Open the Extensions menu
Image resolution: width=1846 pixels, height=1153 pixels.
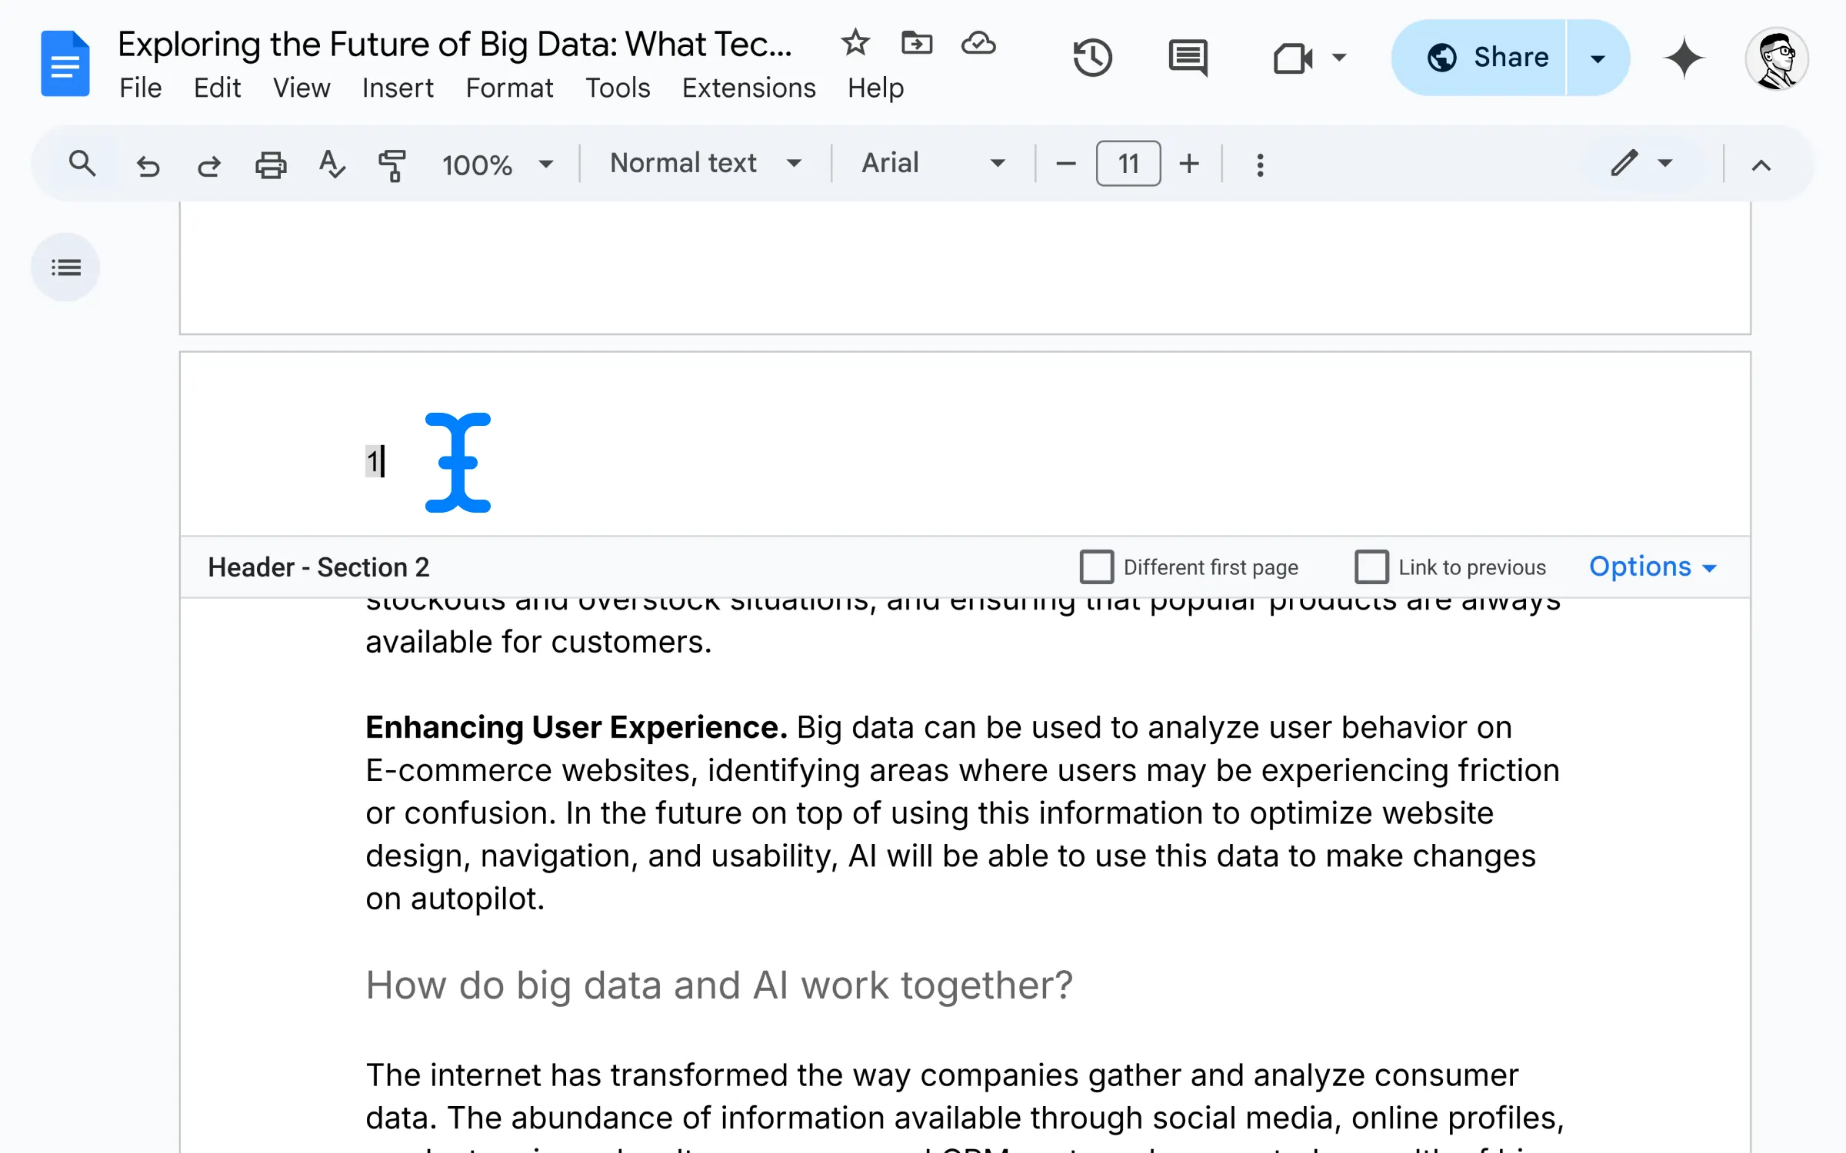pos(748,88)
